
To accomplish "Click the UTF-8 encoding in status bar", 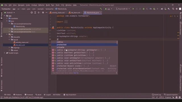I will [161, 97].
